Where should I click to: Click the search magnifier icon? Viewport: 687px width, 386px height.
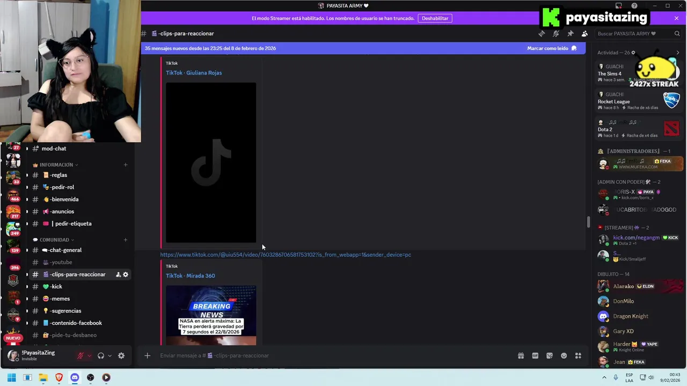(x=677, y=33)
